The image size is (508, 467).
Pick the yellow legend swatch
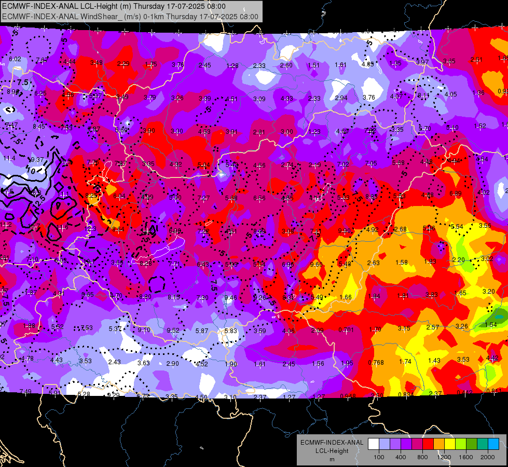pos(450,444)
